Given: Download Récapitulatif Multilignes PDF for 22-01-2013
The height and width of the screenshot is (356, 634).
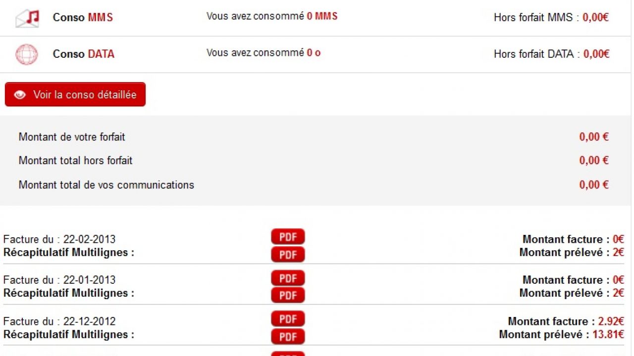Looking at the screenshot, I should coord(288,295).
